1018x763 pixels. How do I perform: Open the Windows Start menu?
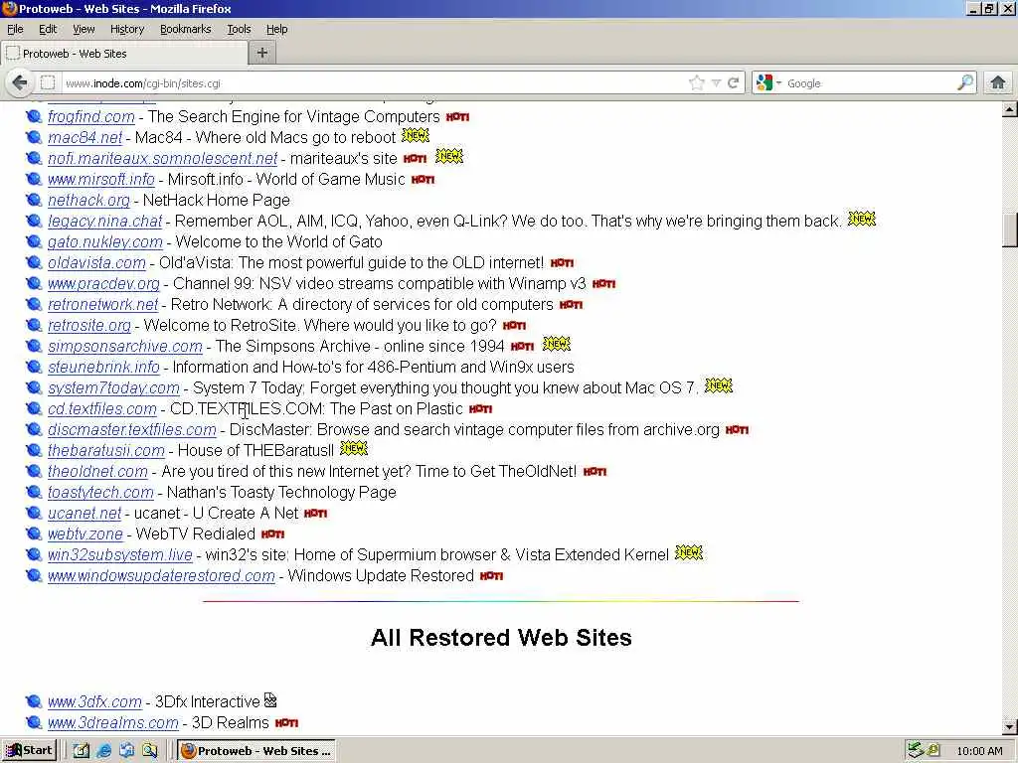[x=29, y=751]
